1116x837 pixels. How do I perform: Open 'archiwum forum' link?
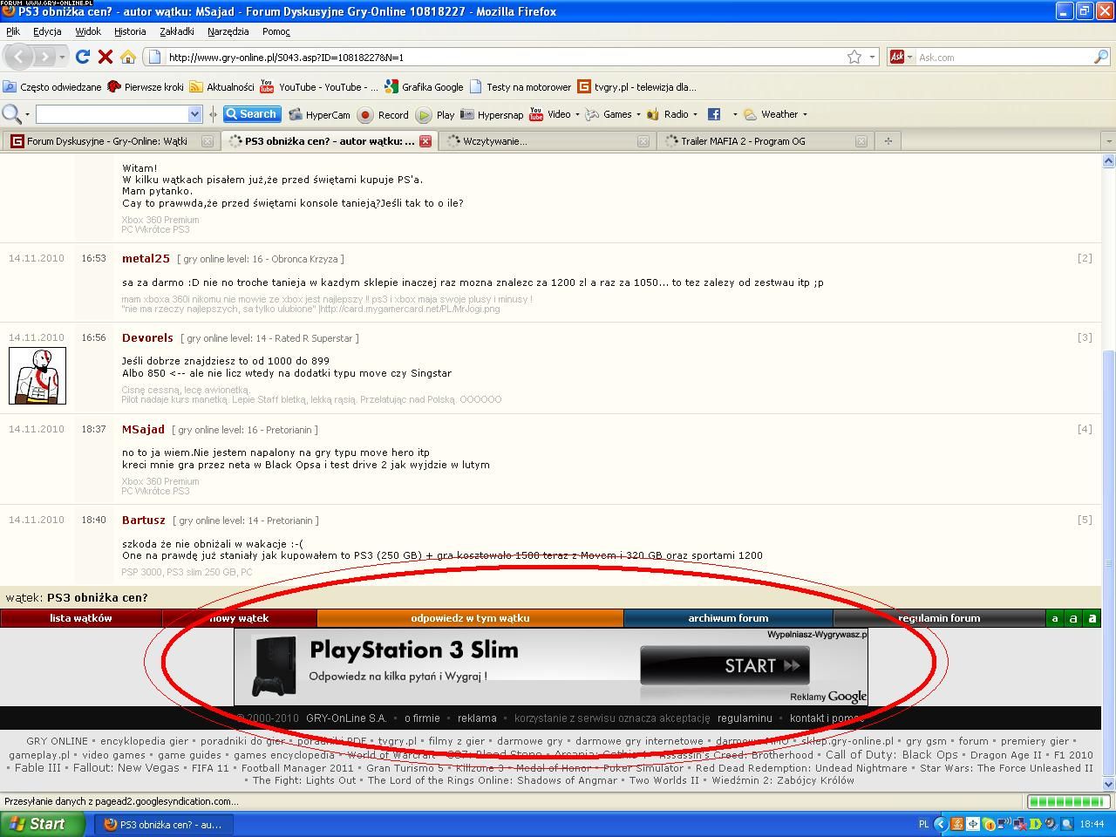point(728,618)
